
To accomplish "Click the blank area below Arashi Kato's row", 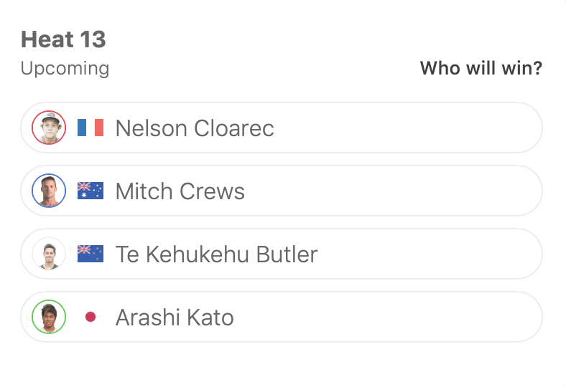I will tap(282, 364).
